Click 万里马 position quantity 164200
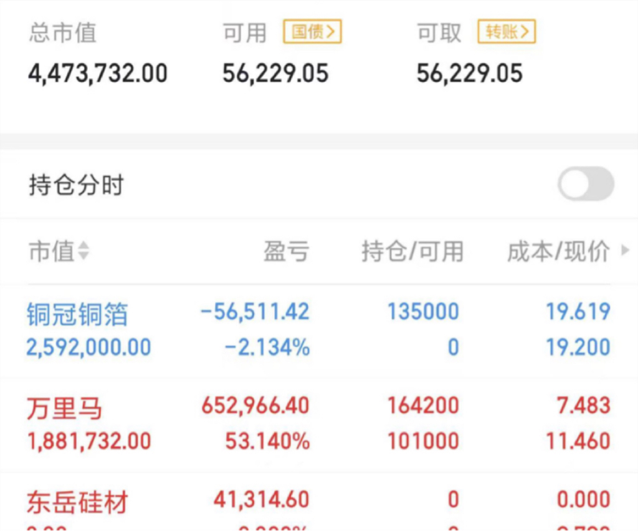This screenshot has width=638, height=531. [423, 406]
